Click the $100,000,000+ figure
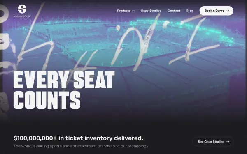This screenshot has width=247, height=154. 35,138
